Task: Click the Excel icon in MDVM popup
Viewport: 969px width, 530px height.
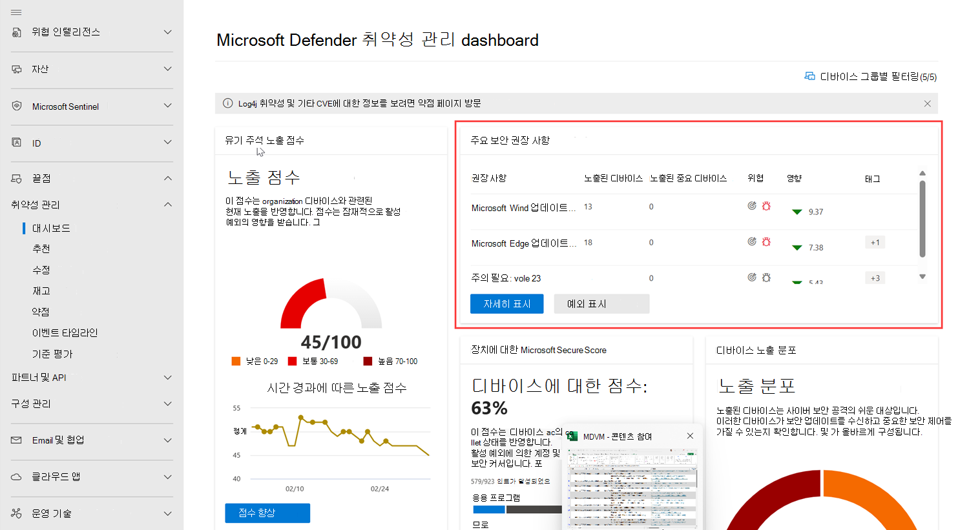Action: click(572, 436)
